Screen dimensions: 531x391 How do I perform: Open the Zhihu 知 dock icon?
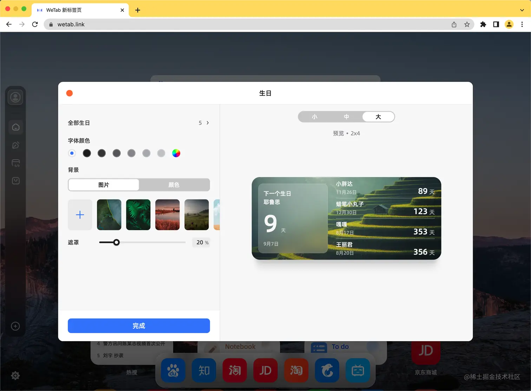[204, 370]
